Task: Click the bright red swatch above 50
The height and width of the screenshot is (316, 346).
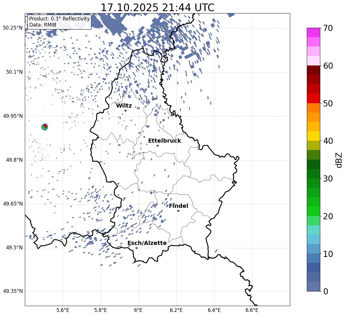Action: tap(313, 99)
